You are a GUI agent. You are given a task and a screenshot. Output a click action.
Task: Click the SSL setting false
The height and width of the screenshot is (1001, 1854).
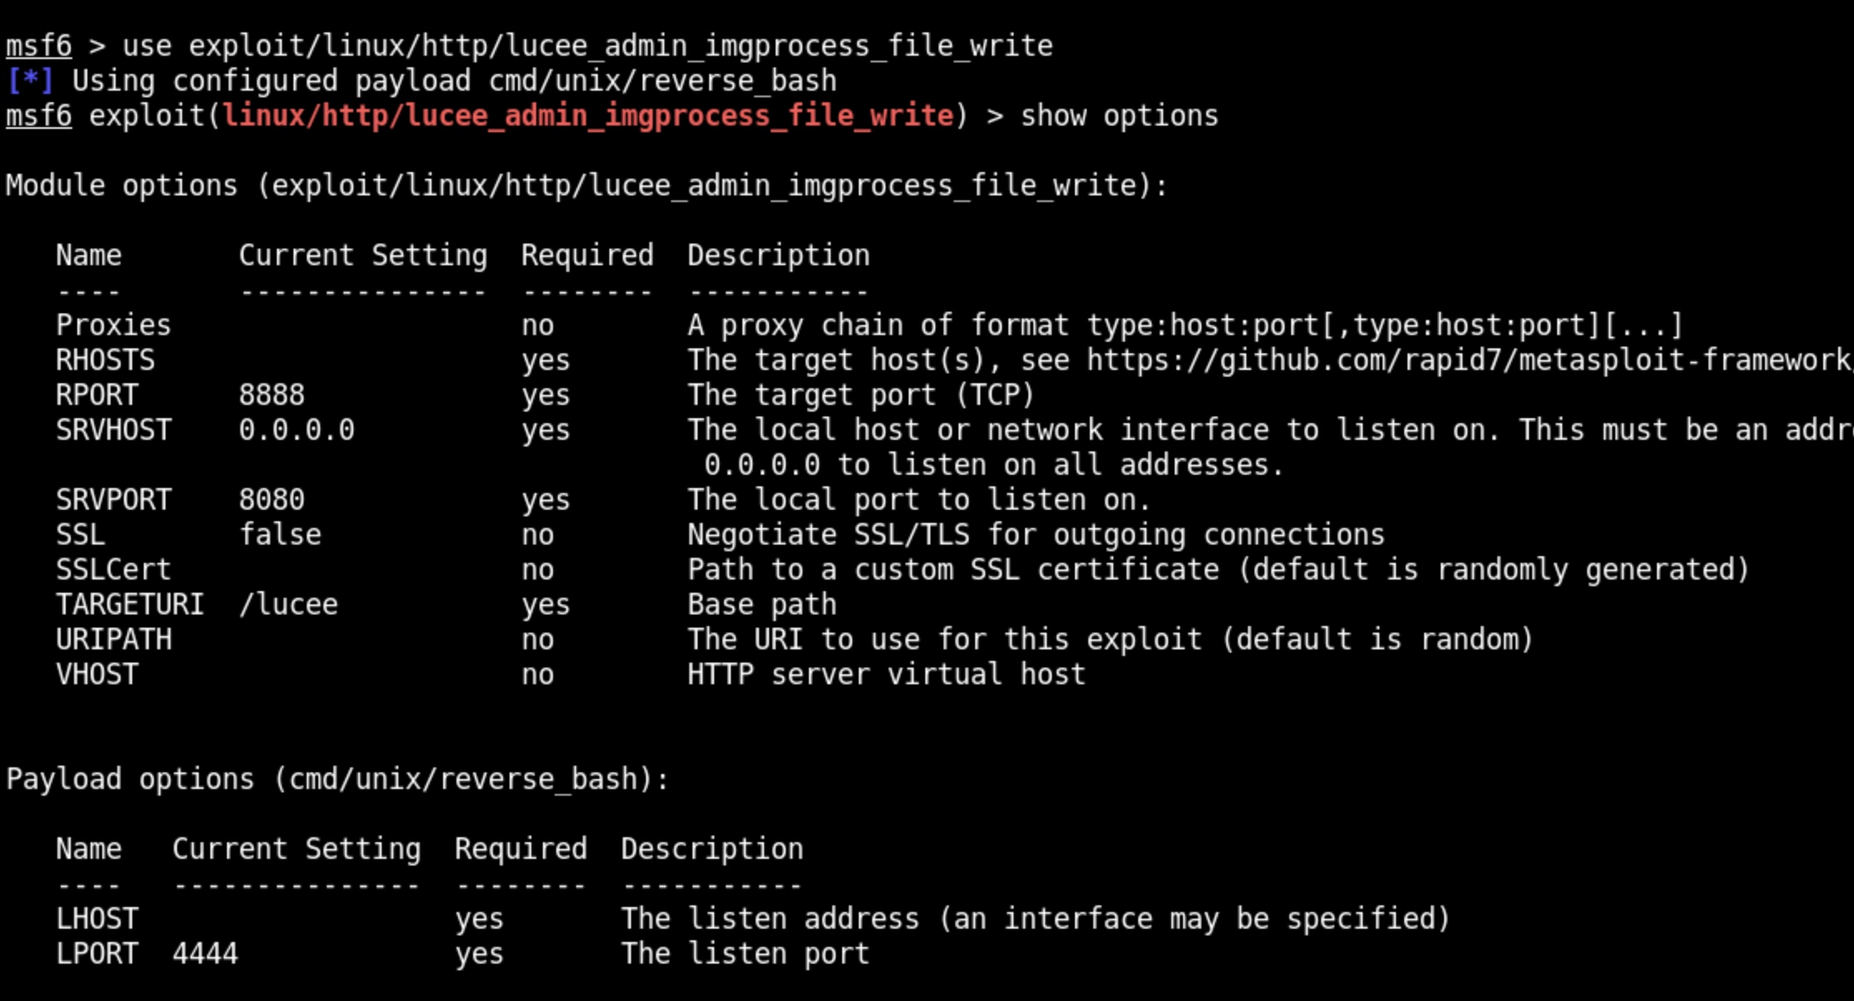tap(280, 535)
